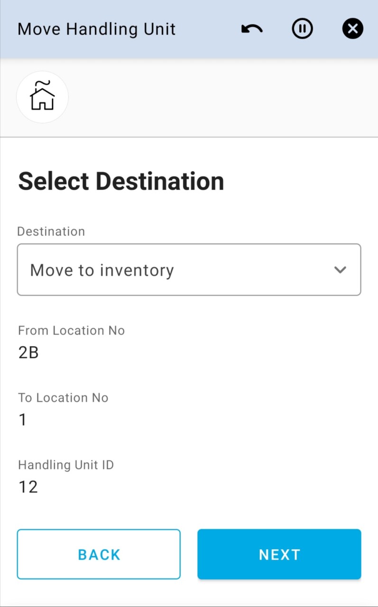
Task: Click the 'Select Destination' heading
Action: click(x=121, y=182)
